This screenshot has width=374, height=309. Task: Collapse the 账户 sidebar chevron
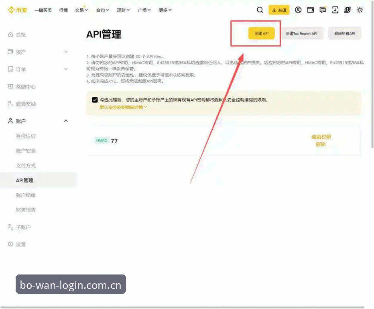pos(66,121)
